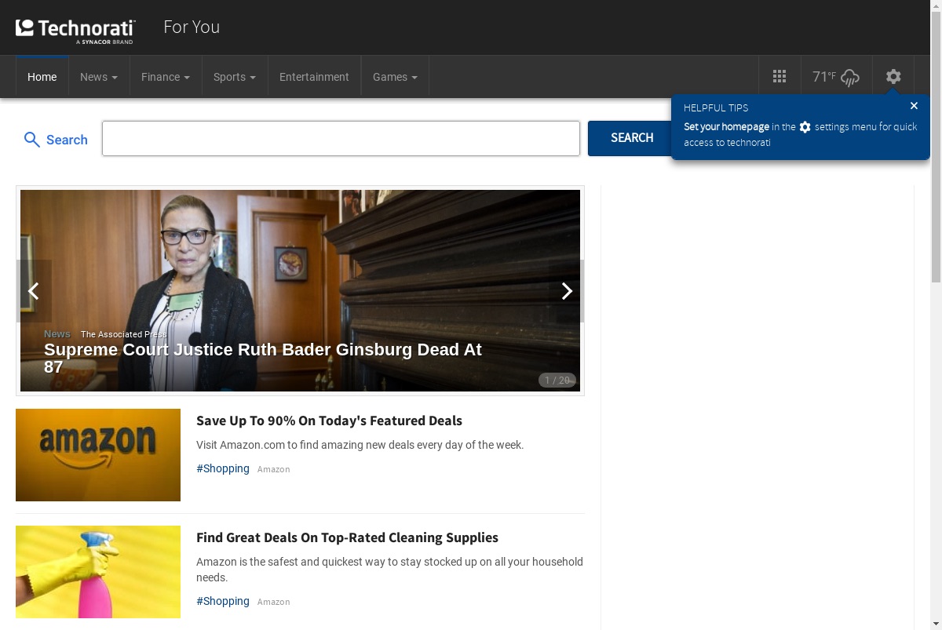Click the Amazon logo thumbnail
Screen dimensions: 942x630
click(x=98, y=455)
